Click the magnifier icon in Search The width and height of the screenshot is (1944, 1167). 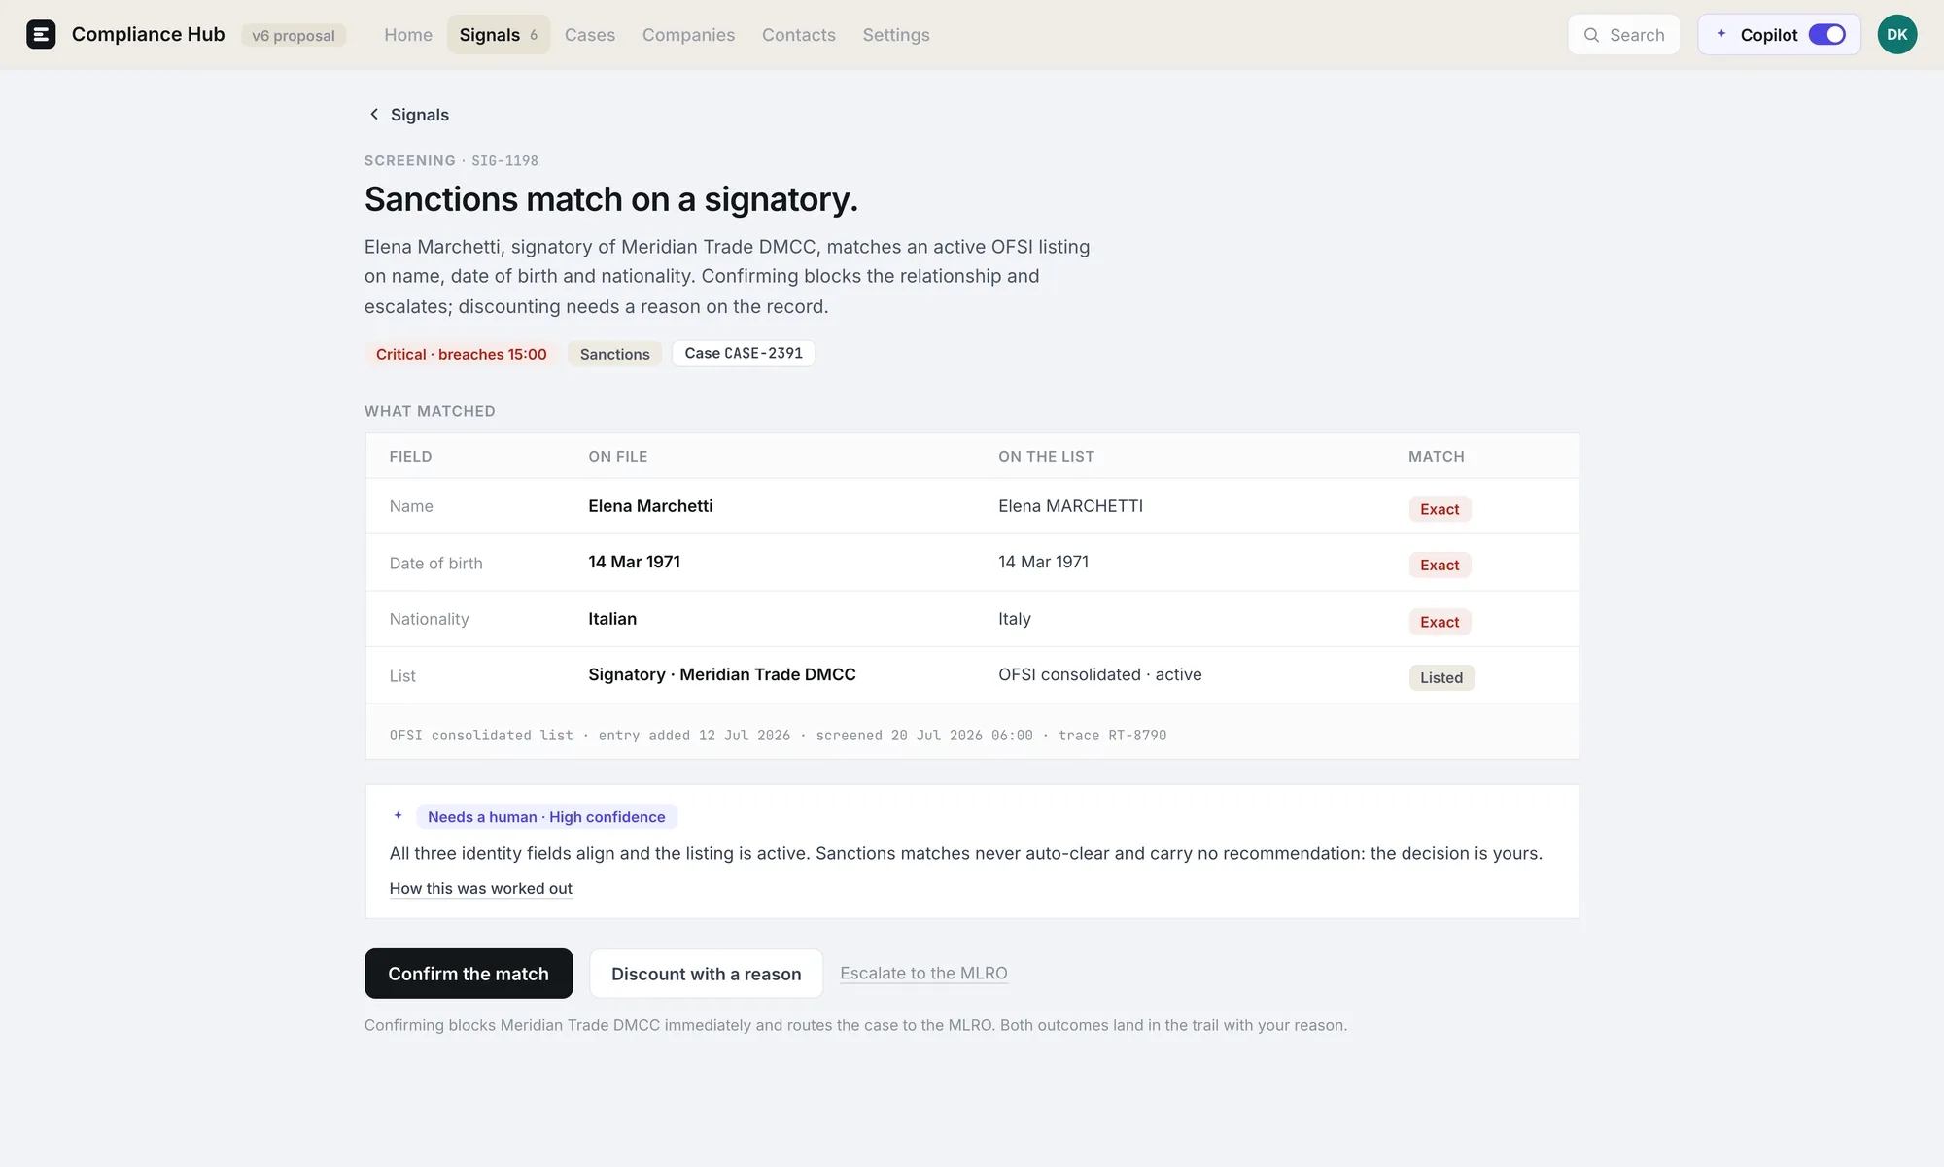click(1591, 35)
